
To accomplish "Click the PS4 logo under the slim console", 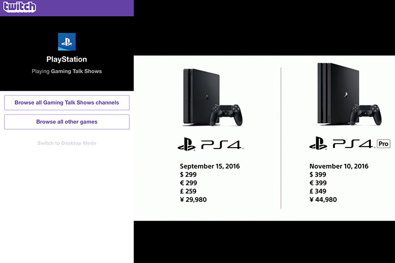I will click(211, 145).
